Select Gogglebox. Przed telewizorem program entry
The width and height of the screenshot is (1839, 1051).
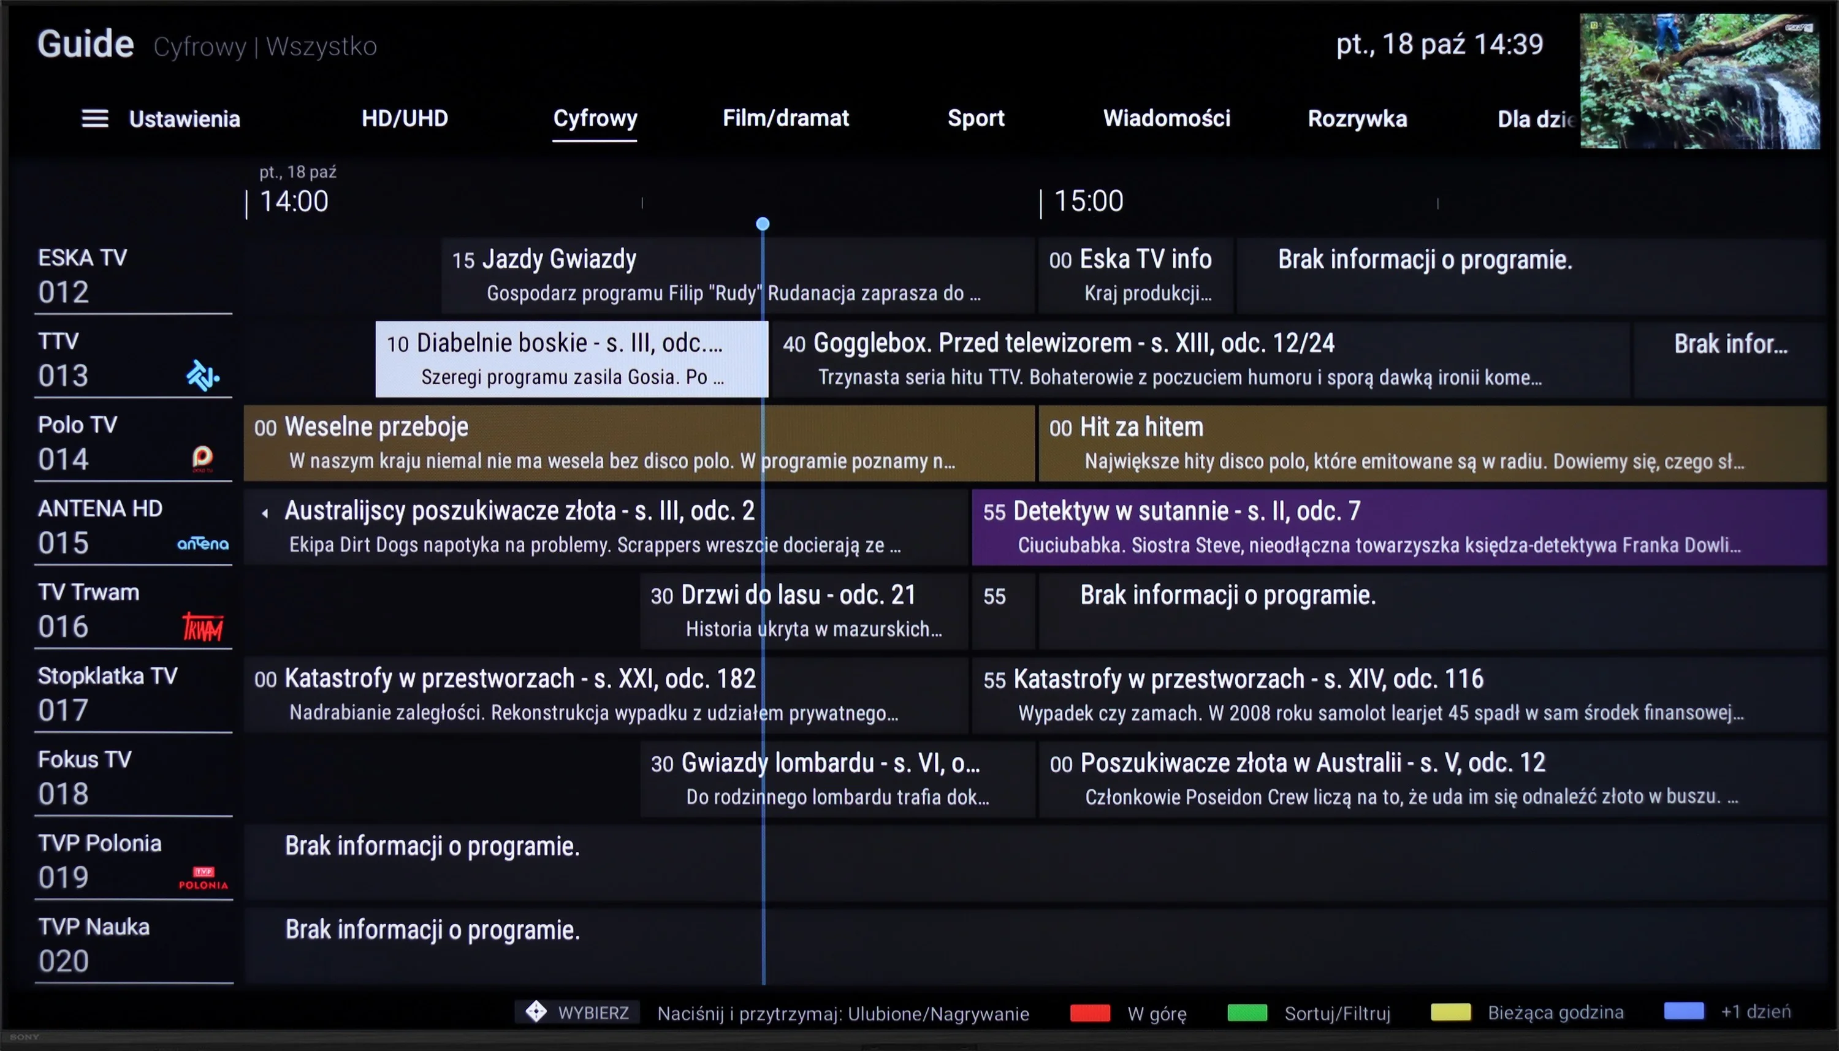click(1198, 360)
